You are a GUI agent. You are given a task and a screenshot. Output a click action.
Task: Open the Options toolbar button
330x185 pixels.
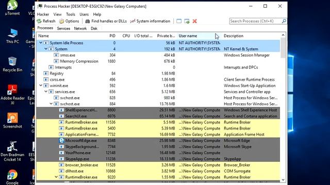69,21
